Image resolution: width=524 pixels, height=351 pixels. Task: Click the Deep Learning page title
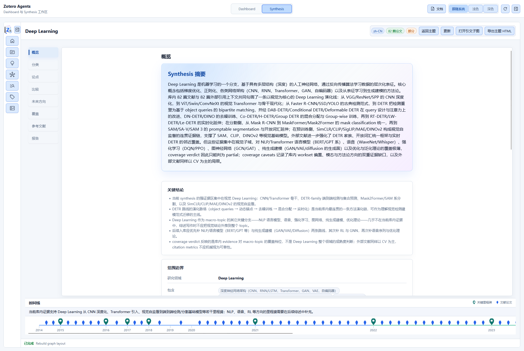point(41,31)
